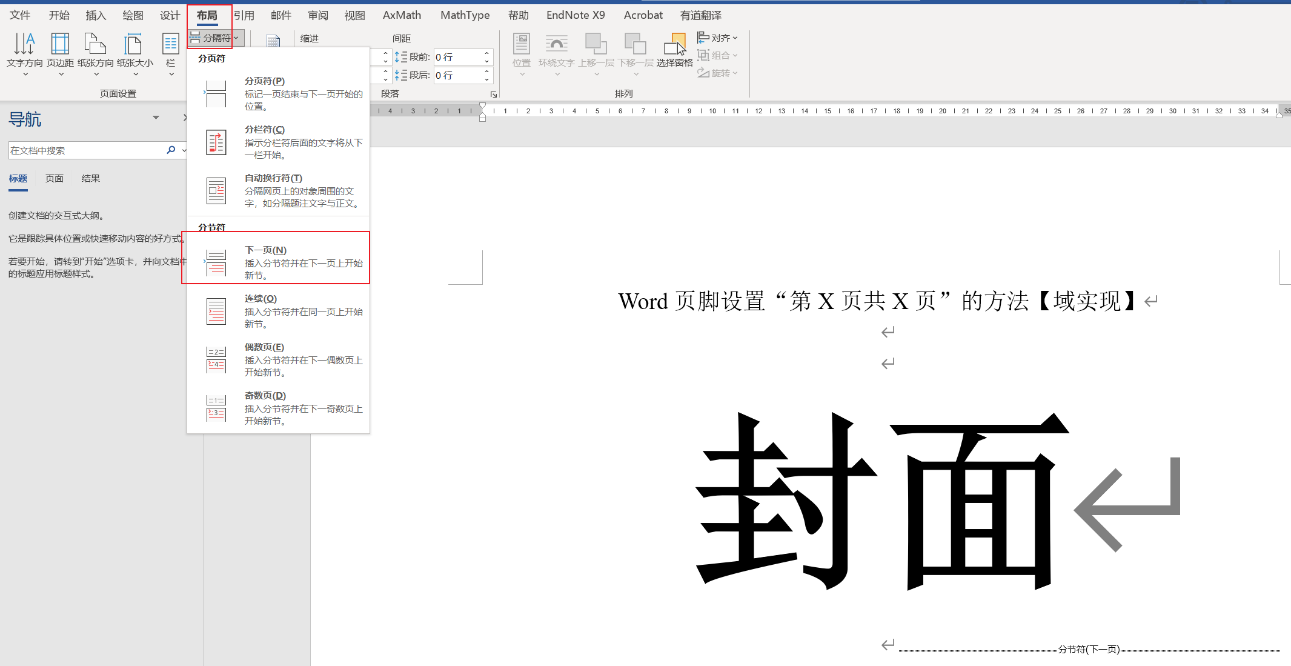Switch to Pages (页面) navigation tab
This screenshot has height=666, width=1291.
tap(55, 178)
